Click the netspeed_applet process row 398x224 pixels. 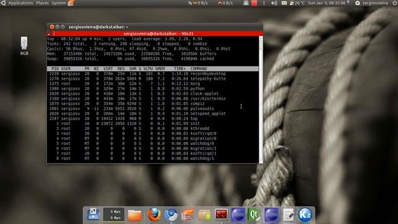(153, 113)
